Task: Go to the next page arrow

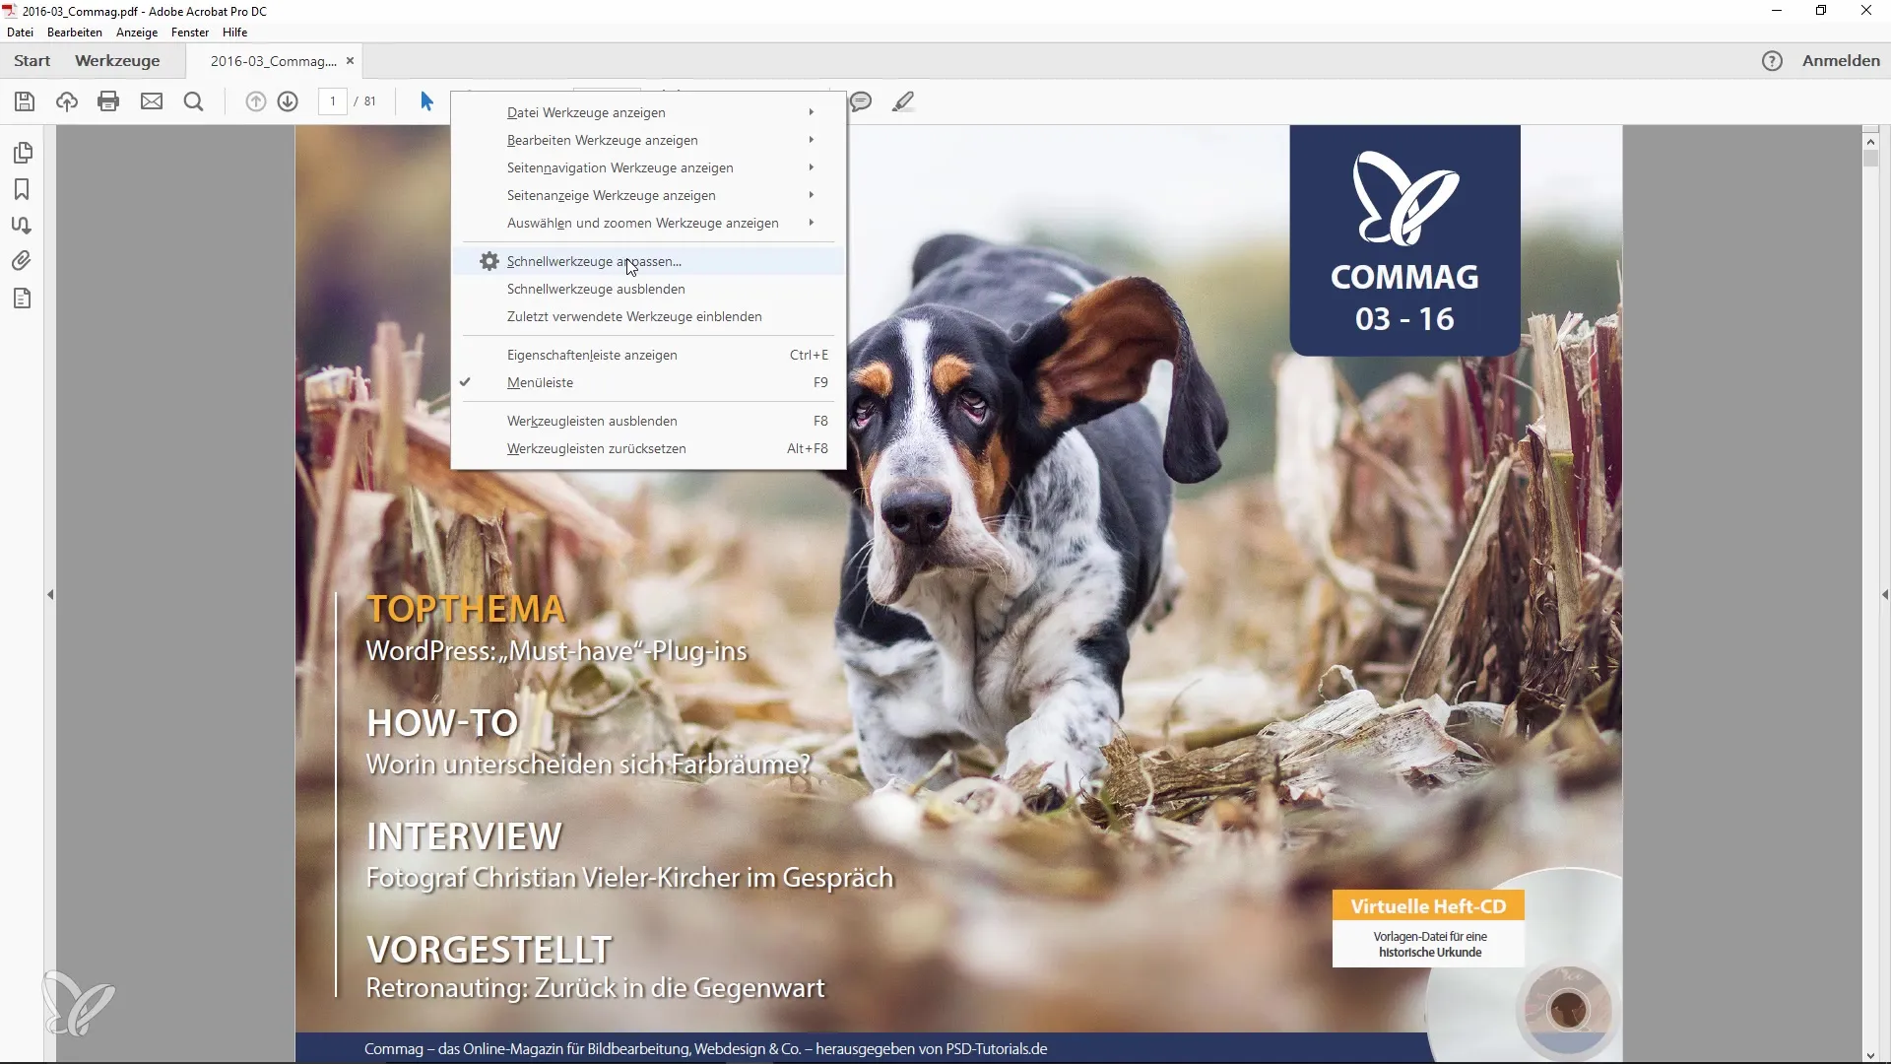Action: [x=288, y=101]
